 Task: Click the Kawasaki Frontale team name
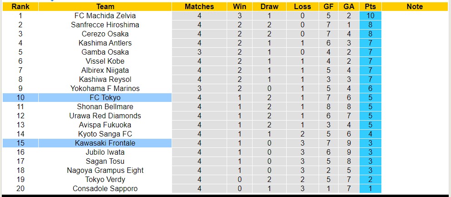pyautogui.click(x=105, y=143)
